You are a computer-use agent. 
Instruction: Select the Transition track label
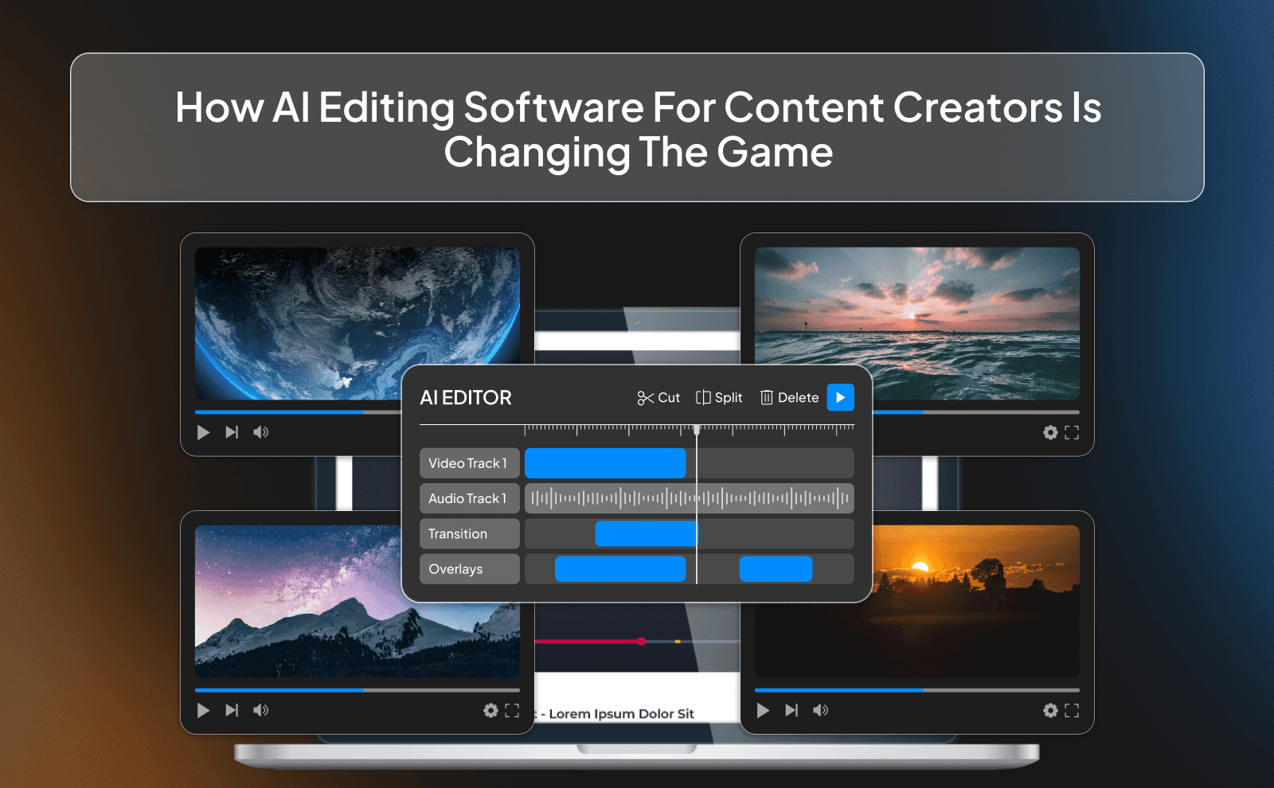[x=470, y=534]
